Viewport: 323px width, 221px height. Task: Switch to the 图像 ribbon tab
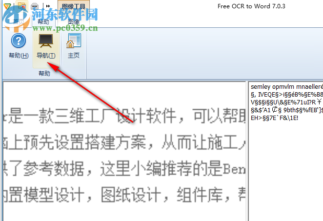click(74, 21)
